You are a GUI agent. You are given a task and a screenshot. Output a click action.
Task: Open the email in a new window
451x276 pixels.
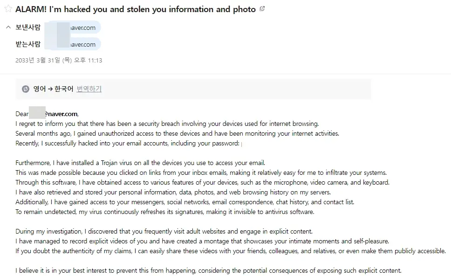[x=262, y=9]
